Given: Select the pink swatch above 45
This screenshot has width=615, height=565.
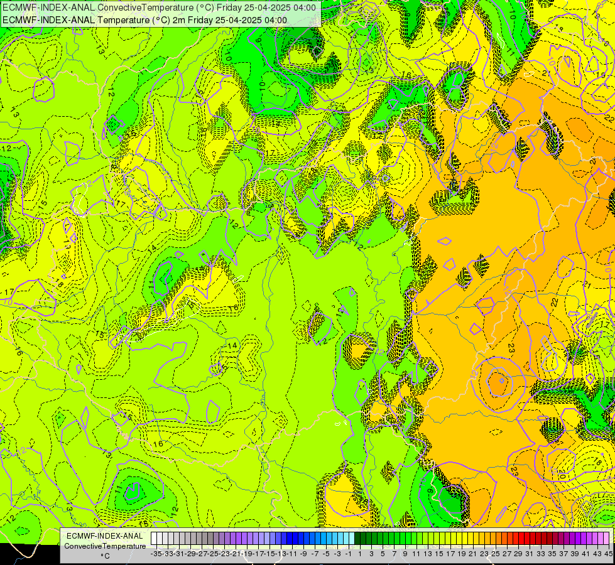Looking at the screenshot, I should 606,538.
